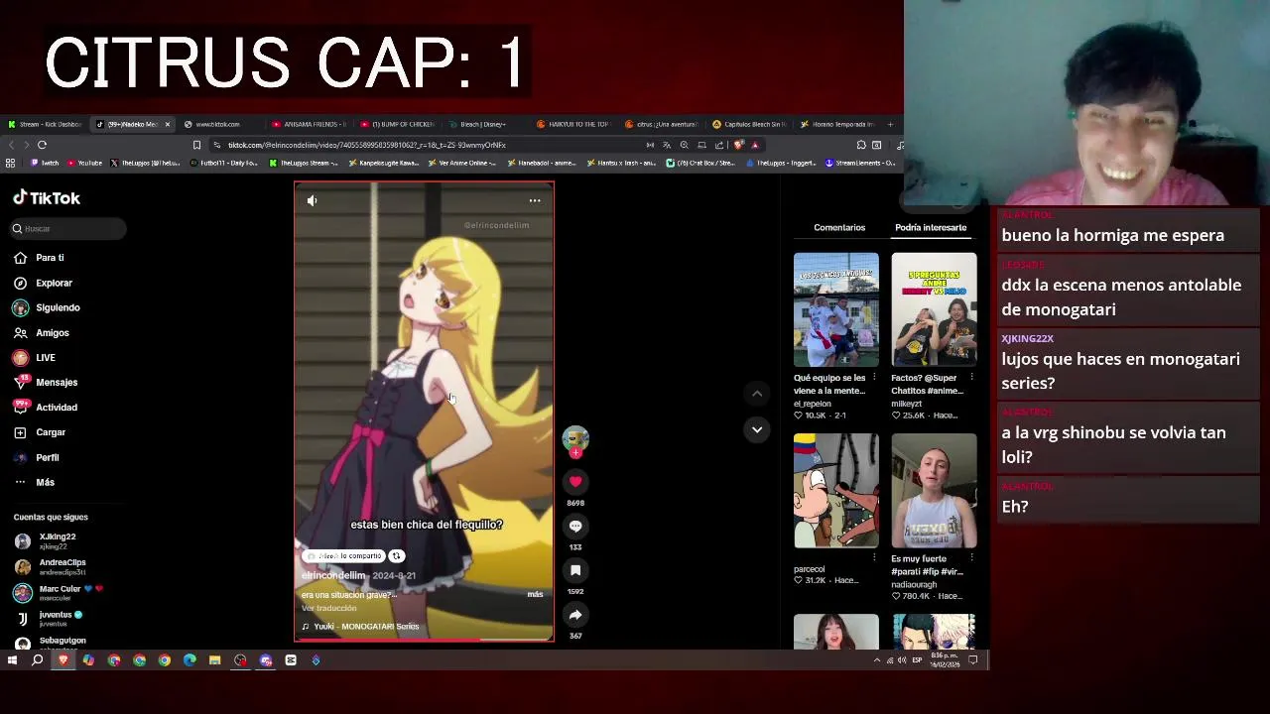Expand caption with más link
Image resolution: width=1270 pixels, height=714 pixels.
click(x=535, y=594)
